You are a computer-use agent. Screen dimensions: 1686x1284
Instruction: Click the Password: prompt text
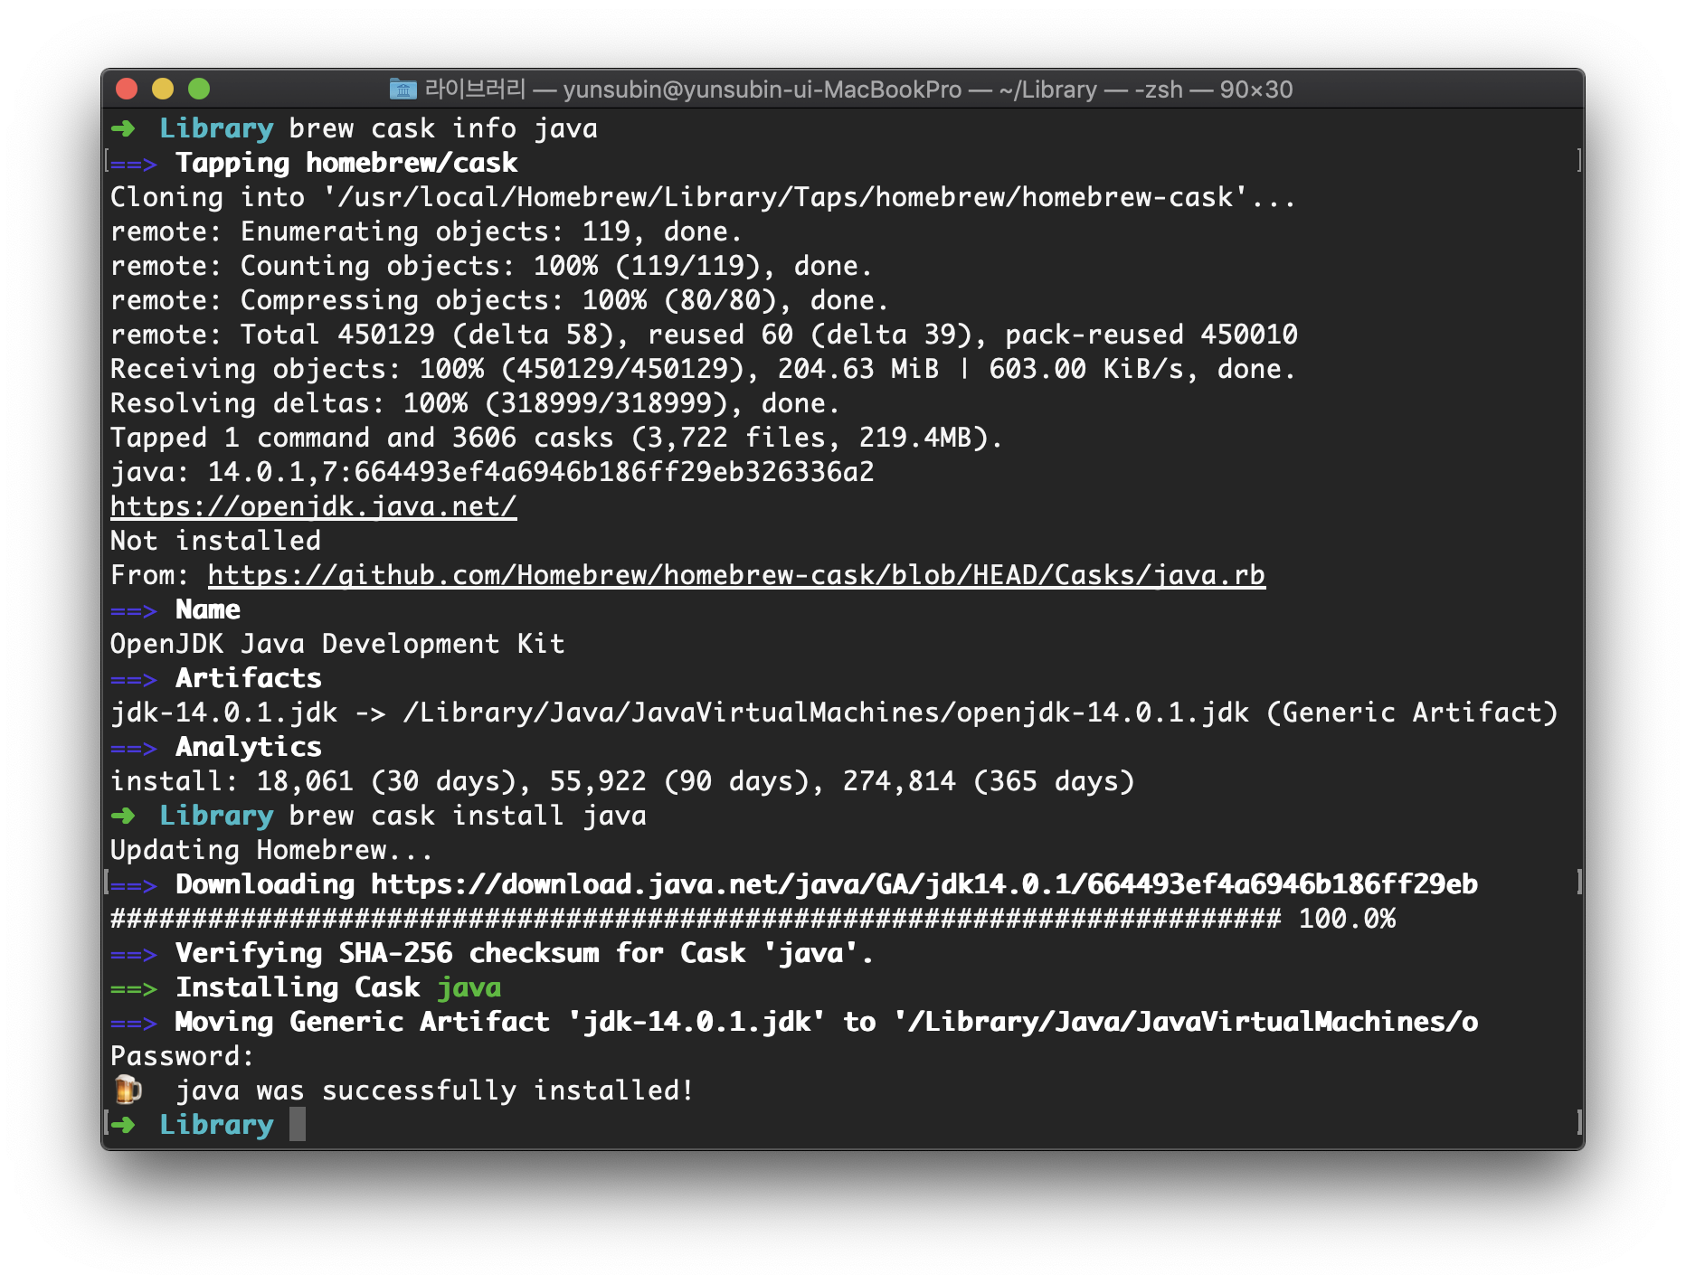[x=181, y=1055]
